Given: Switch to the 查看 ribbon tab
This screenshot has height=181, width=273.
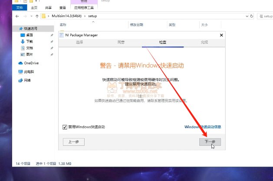Looking at the screenshot, I should click(62, 8).
